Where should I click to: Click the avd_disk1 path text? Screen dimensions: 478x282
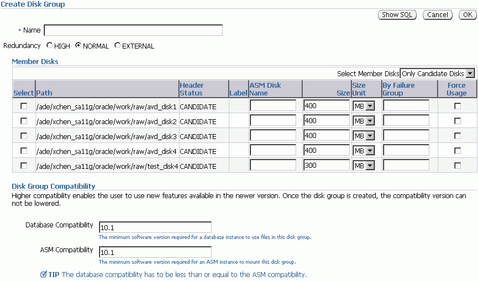107,107
